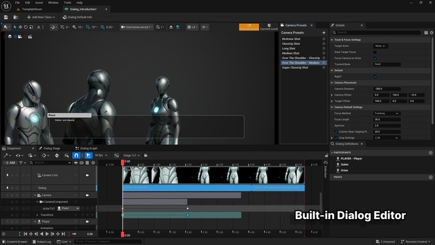The height and width of the screenshot is (245, 435).
Task: Click the Current Level button
Action: [269, 27]
